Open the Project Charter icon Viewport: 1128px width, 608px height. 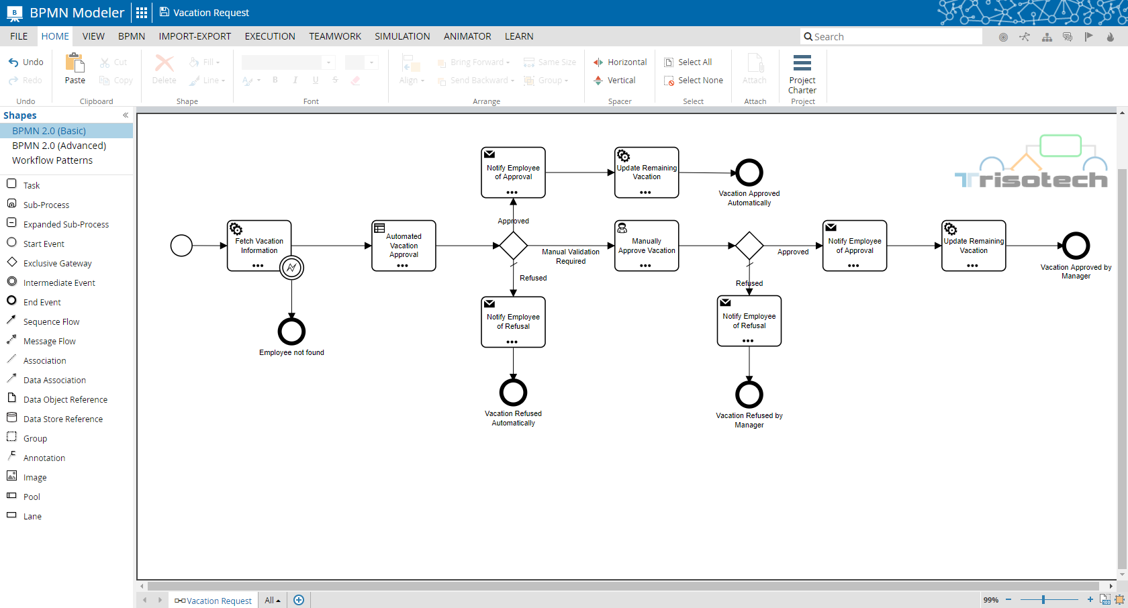pyautogui.click(x=802, y=63)
